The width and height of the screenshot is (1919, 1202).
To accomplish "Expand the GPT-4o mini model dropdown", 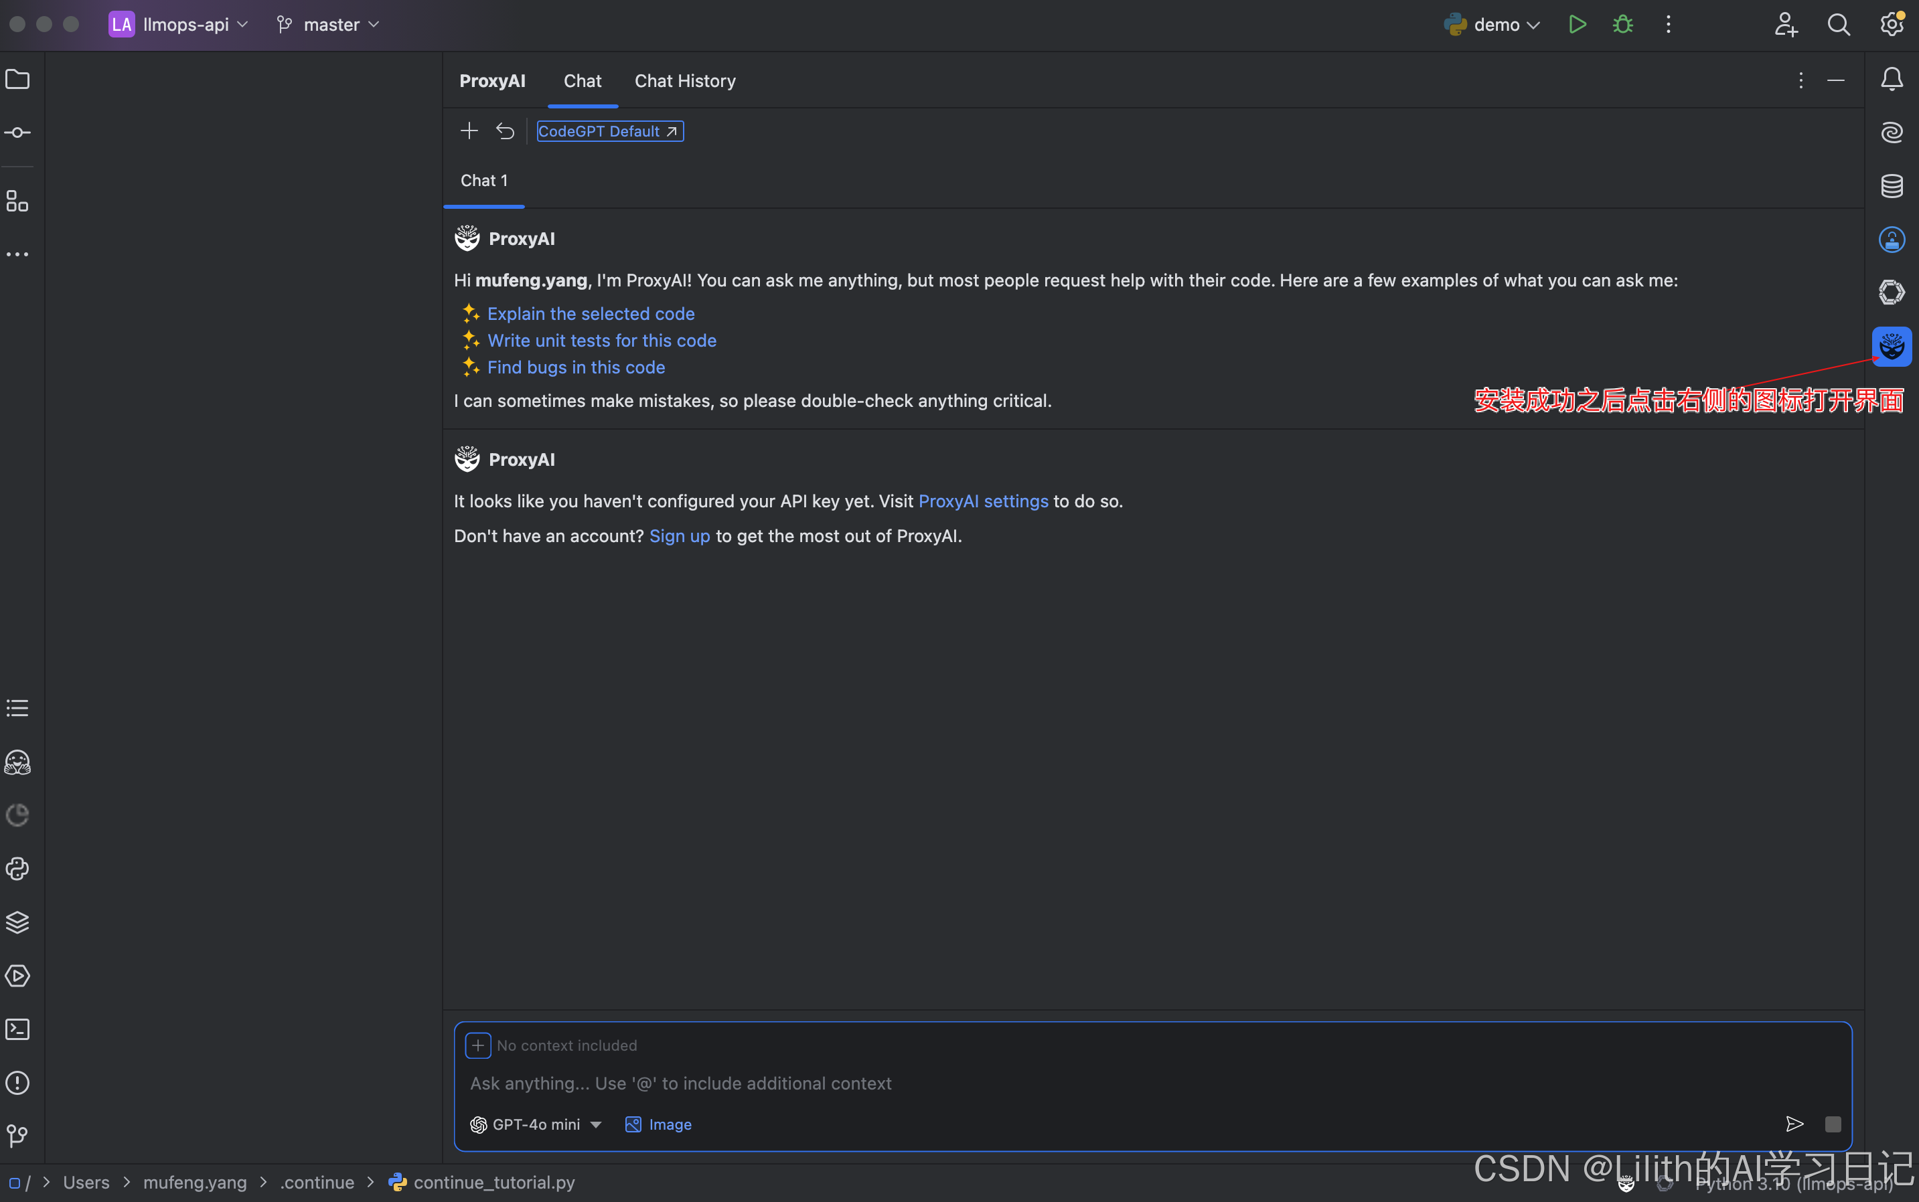I will click(x=536, y=1124).
